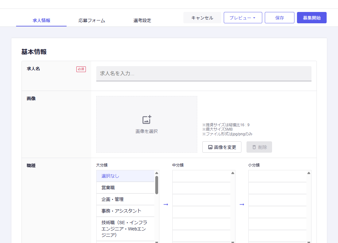Select the 求人情報 tab
This screenshot has height=243, width=338.
pos(41,20)
